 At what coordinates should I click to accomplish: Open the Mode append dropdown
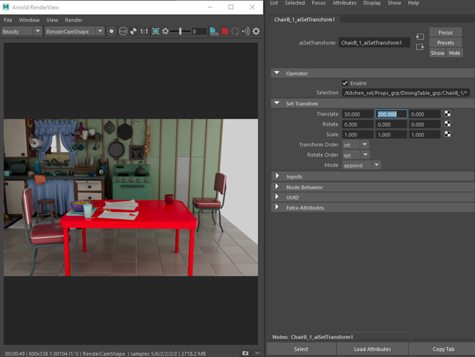[362, 165]
